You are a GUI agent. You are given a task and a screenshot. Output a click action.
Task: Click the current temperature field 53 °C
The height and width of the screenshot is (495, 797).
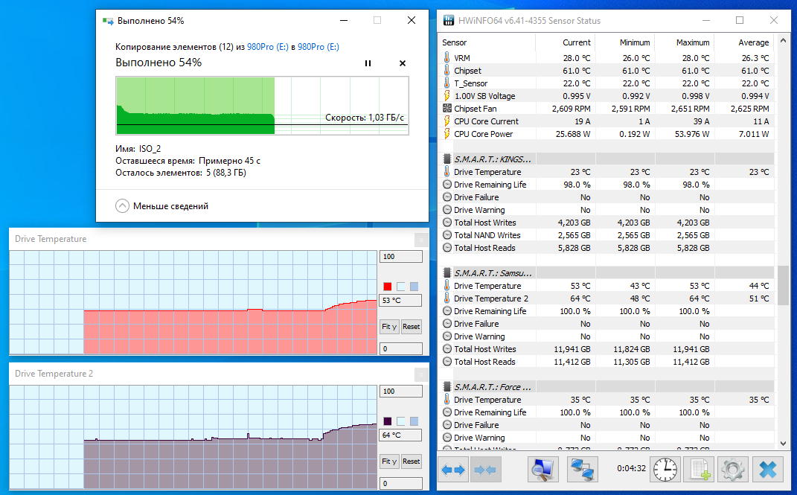pyautogui.click(x=400, y=301)
